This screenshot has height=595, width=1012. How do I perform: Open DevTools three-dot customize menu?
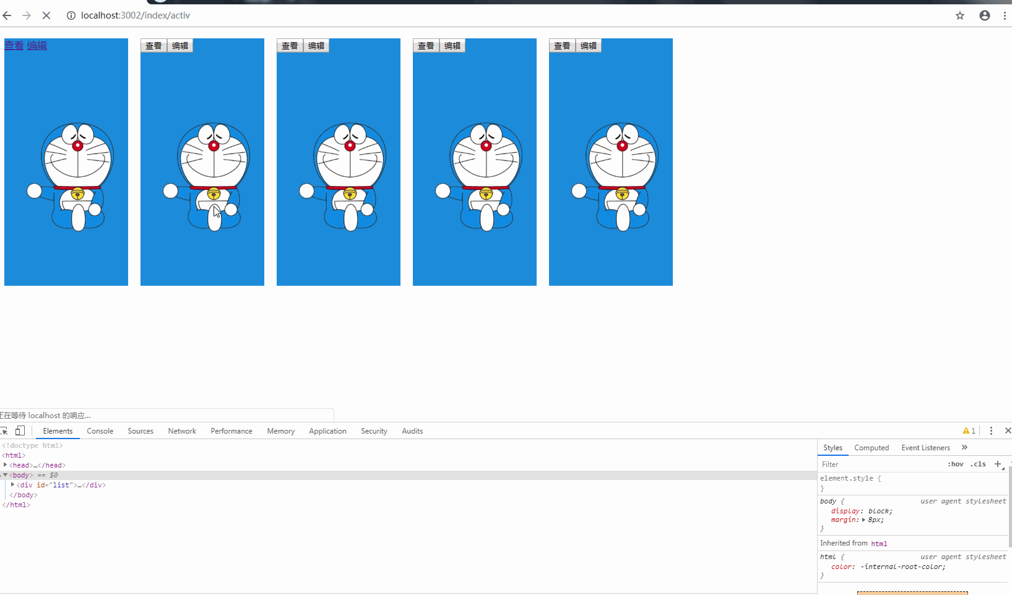coord(991,431)
